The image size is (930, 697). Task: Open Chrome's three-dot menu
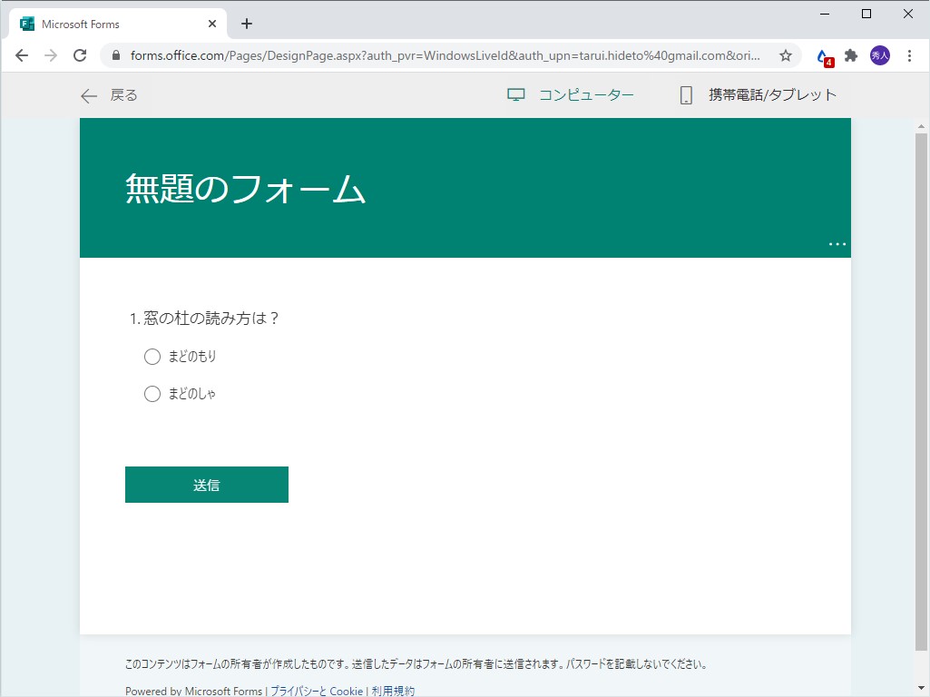tap(910, 54)
